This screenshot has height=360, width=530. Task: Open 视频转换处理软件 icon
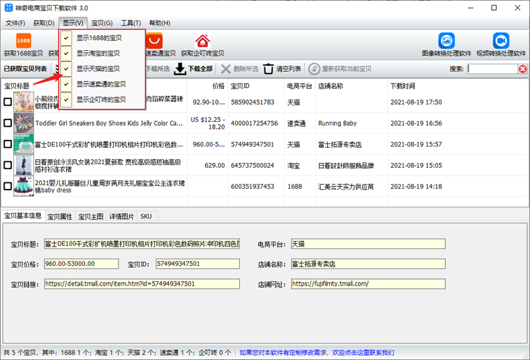point(501,40)
